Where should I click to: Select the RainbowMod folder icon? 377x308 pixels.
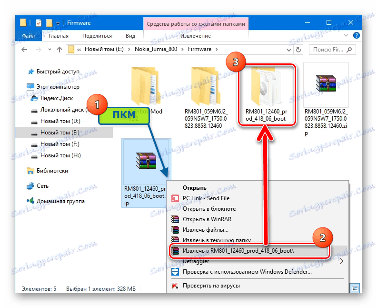pyautogui.click(x=145, y=86)
